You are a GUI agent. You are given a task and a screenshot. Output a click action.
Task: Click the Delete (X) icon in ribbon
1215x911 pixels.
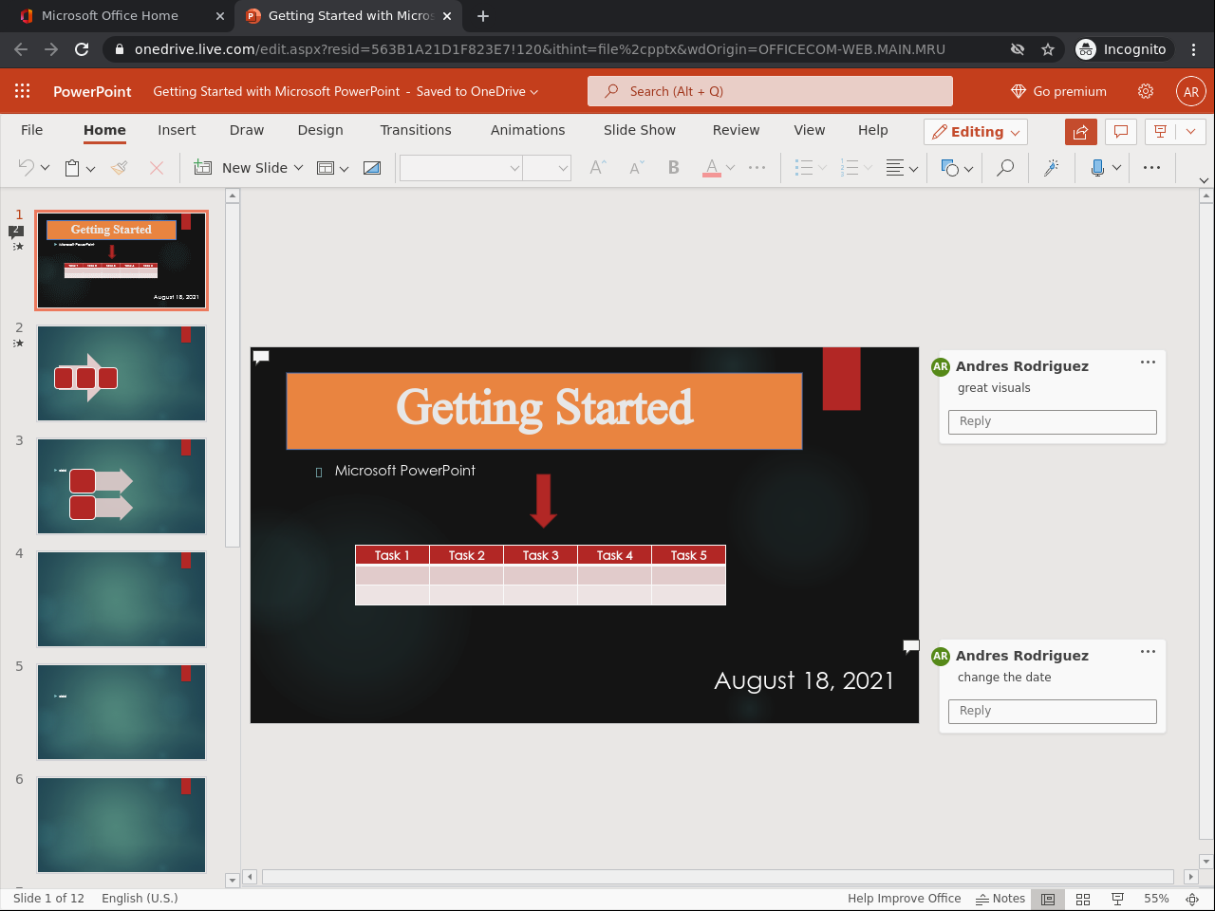(157, 168)
